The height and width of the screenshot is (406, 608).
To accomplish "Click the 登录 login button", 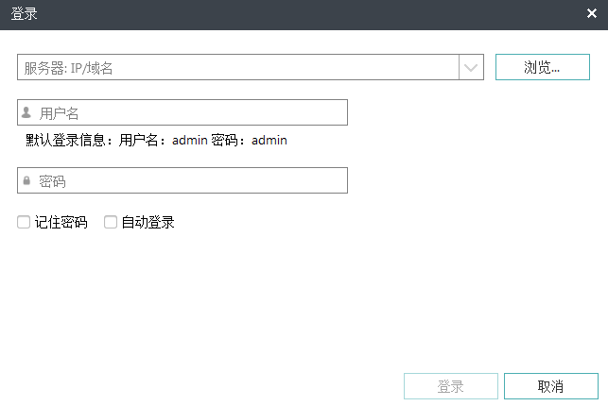I will click(451, 386).
